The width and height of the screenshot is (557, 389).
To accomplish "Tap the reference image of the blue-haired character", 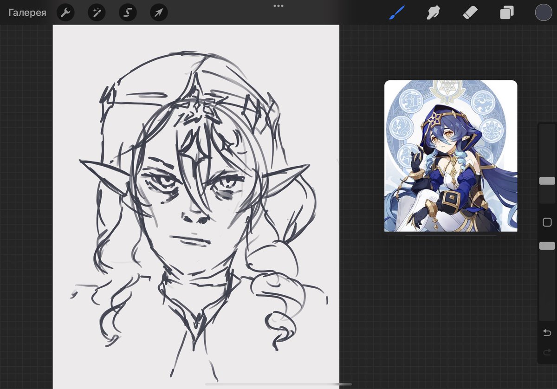I will [451, 156].
